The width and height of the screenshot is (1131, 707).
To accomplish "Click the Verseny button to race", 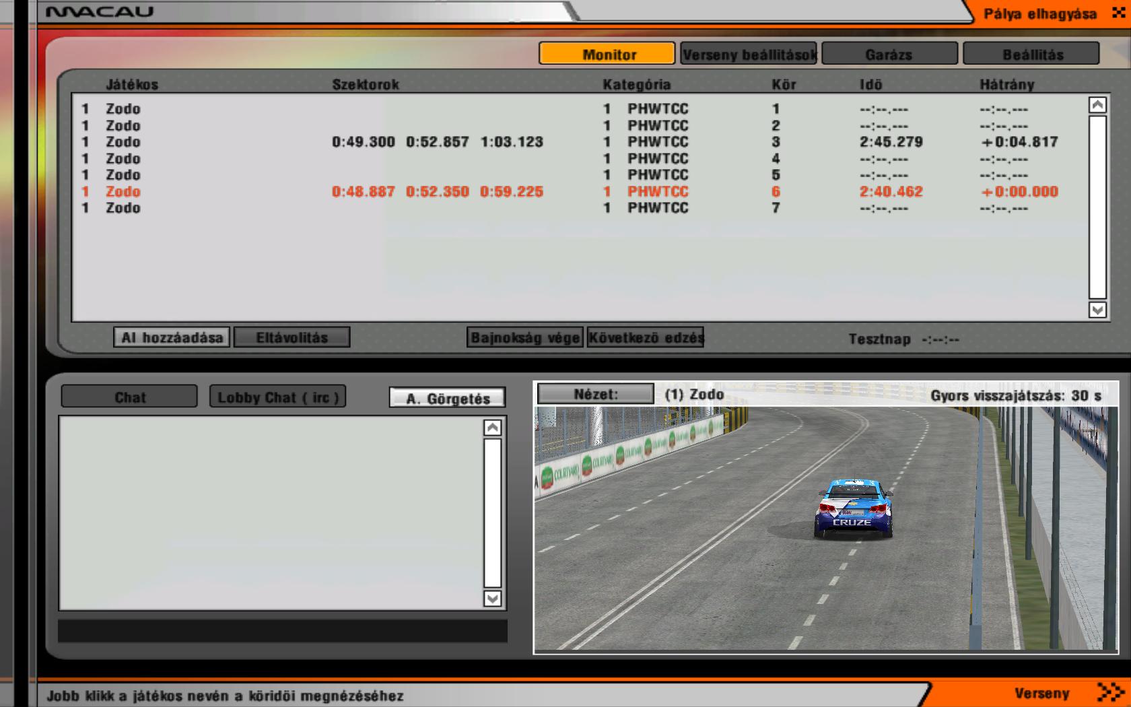I will (x=1042, y=693).
